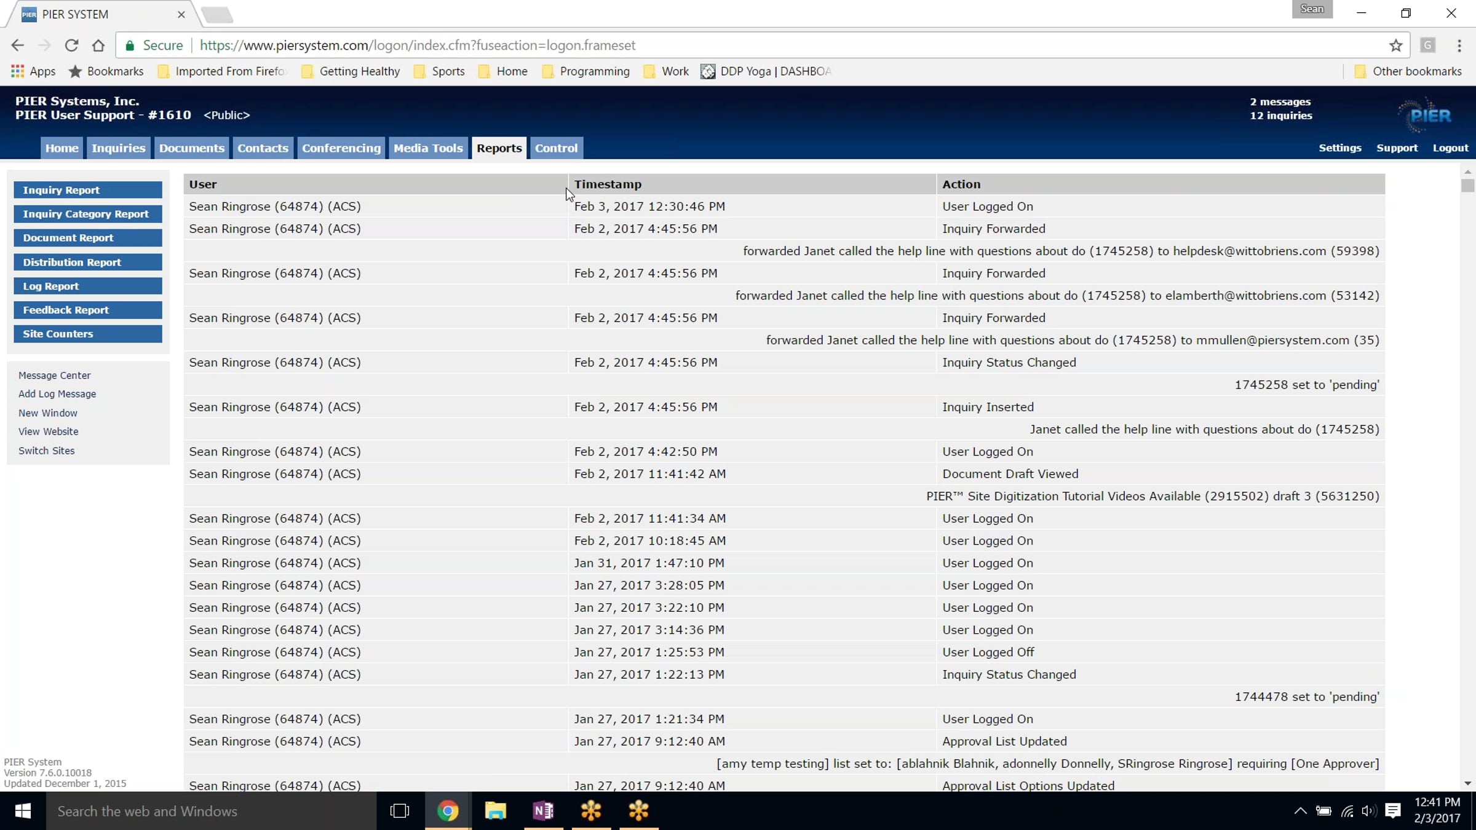Open the Other bookmarks folder
This screenshot has width=1476, height=830.
[1408, 71]
